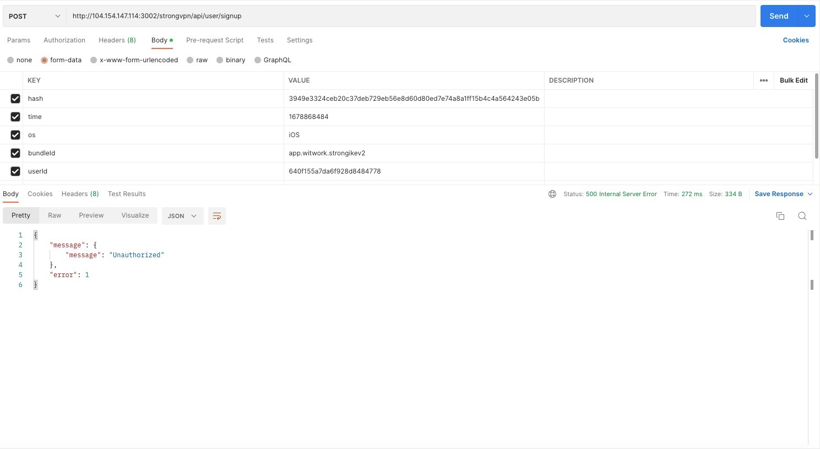Click the userId key cell
Image resolution: width=820 pixels, height=449 pixels.
[x=153, y=171]
